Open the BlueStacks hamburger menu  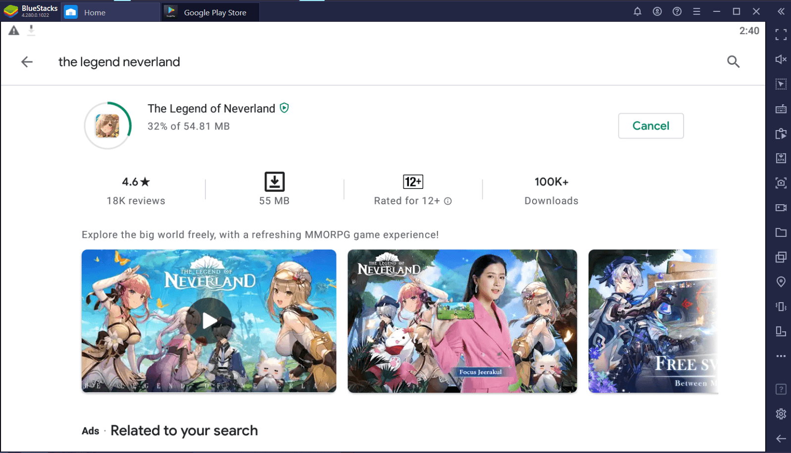696,11
